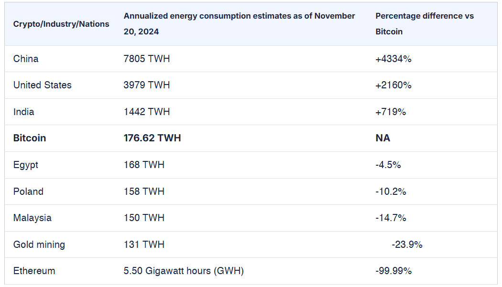Click the 1442 TWH value
This screenshot has width=502, height=287.
[x=147, y=112]
